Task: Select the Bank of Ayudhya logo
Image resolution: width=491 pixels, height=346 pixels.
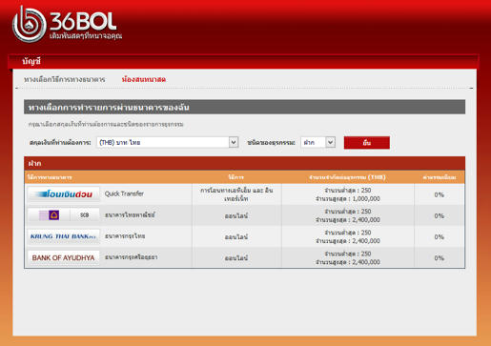Action: [x=64, y=257]
